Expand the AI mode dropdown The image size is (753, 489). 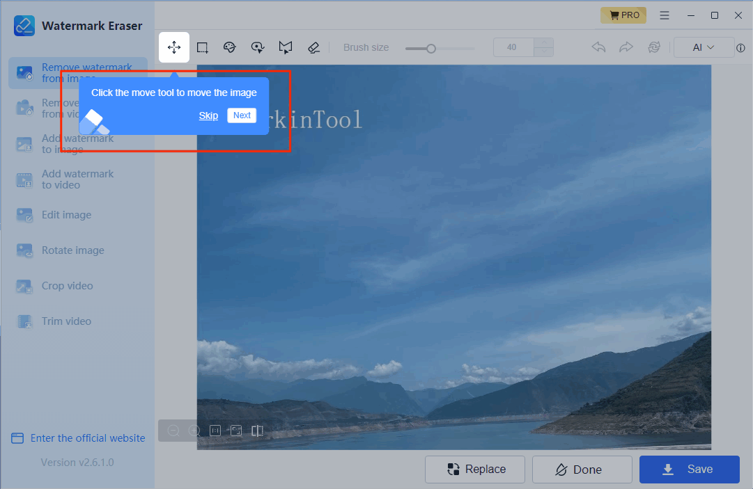[704, 47]
